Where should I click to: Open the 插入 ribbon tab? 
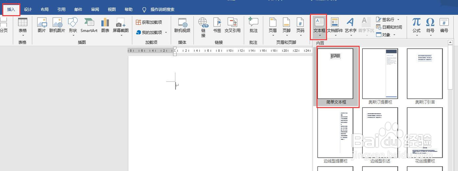[x=11, y=9]
